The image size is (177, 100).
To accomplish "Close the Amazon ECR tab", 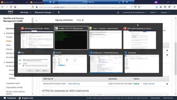I will (27, 2).
